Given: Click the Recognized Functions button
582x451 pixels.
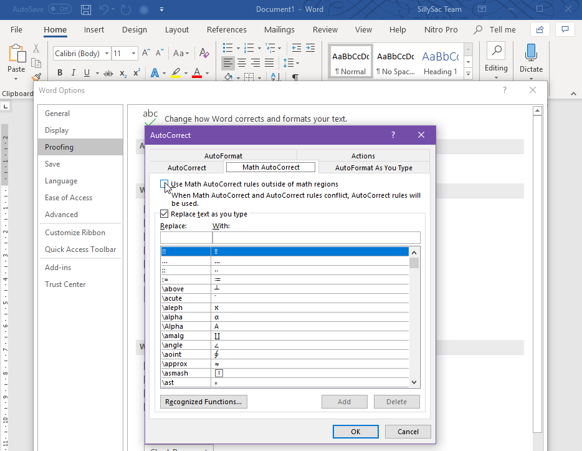Looking at the screenshot, I should (x=204, y=402).
